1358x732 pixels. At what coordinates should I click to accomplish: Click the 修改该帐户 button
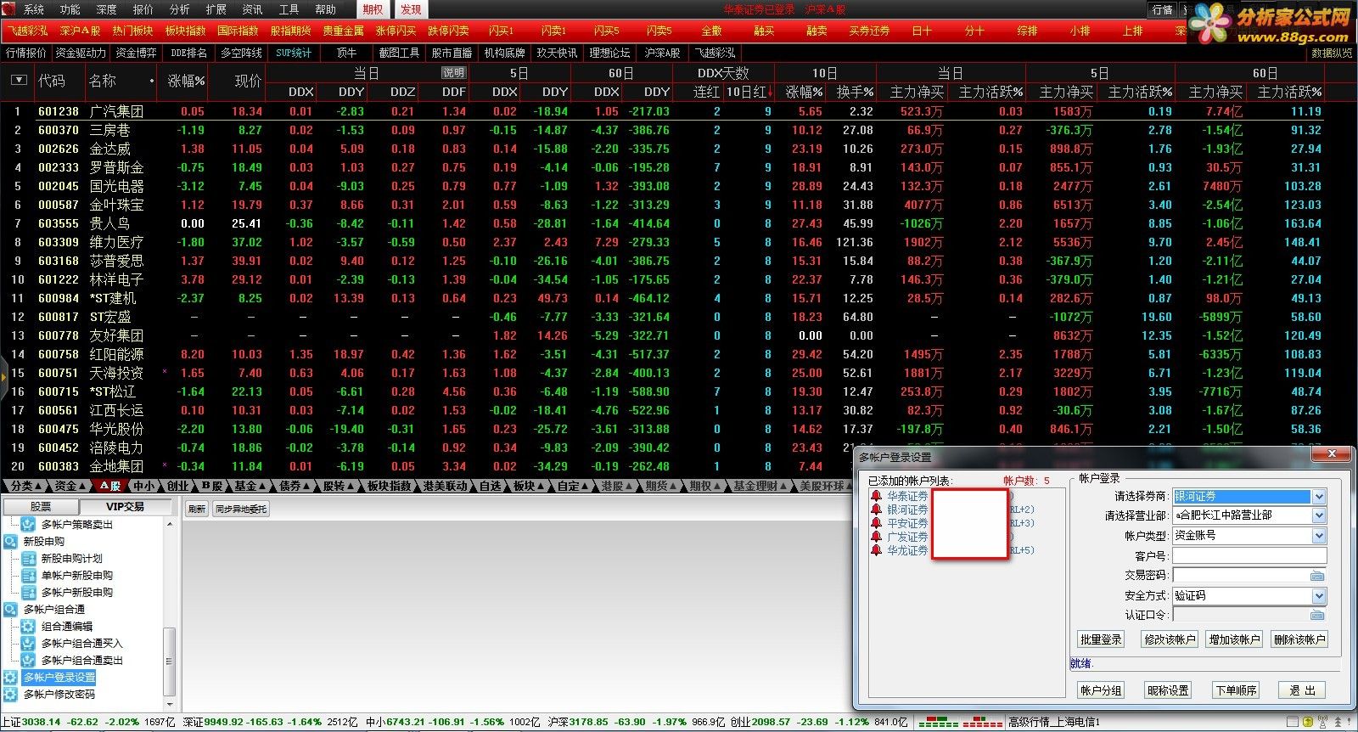point(1170,639)
